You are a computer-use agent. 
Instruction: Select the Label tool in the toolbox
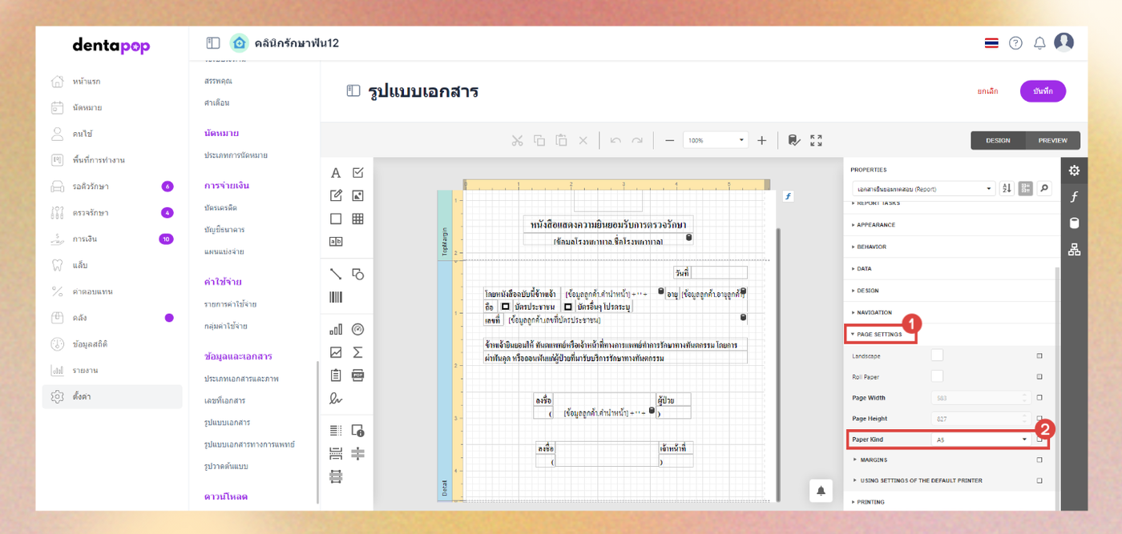pos(336,173)
